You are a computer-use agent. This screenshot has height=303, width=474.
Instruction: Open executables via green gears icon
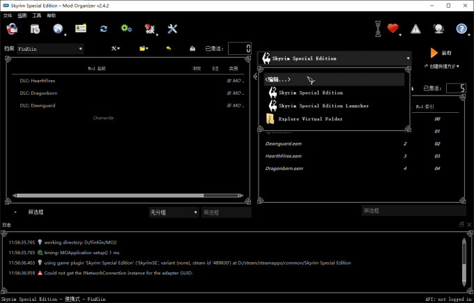pos(126,29)
